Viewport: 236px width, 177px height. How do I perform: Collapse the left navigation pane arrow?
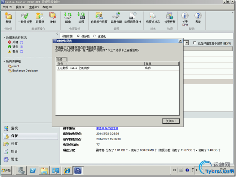[x=57, y=34]
